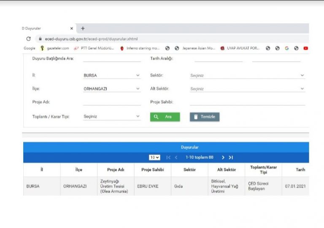Image resolution: width=324 pixels, height=228 pixels.
Task: Jump to the last results page
Action: [231, 157]
